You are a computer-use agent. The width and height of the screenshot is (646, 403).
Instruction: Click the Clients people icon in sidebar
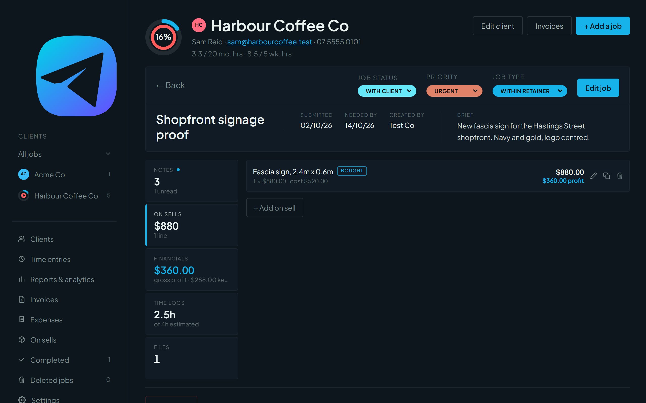(x=22, y=239)
